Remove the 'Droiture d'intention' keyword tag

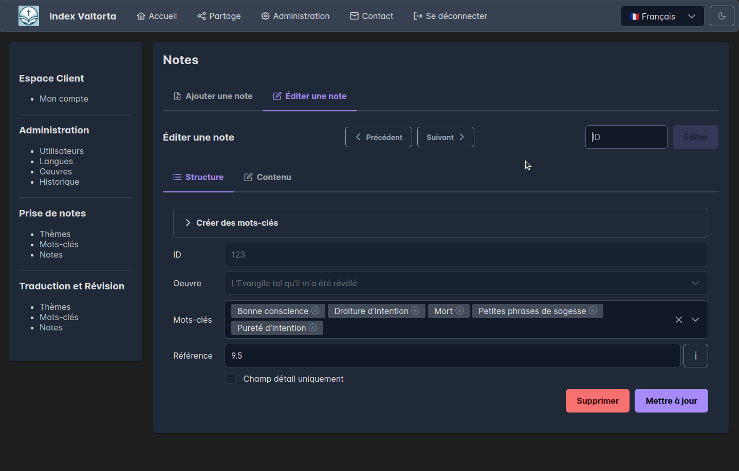415,311
